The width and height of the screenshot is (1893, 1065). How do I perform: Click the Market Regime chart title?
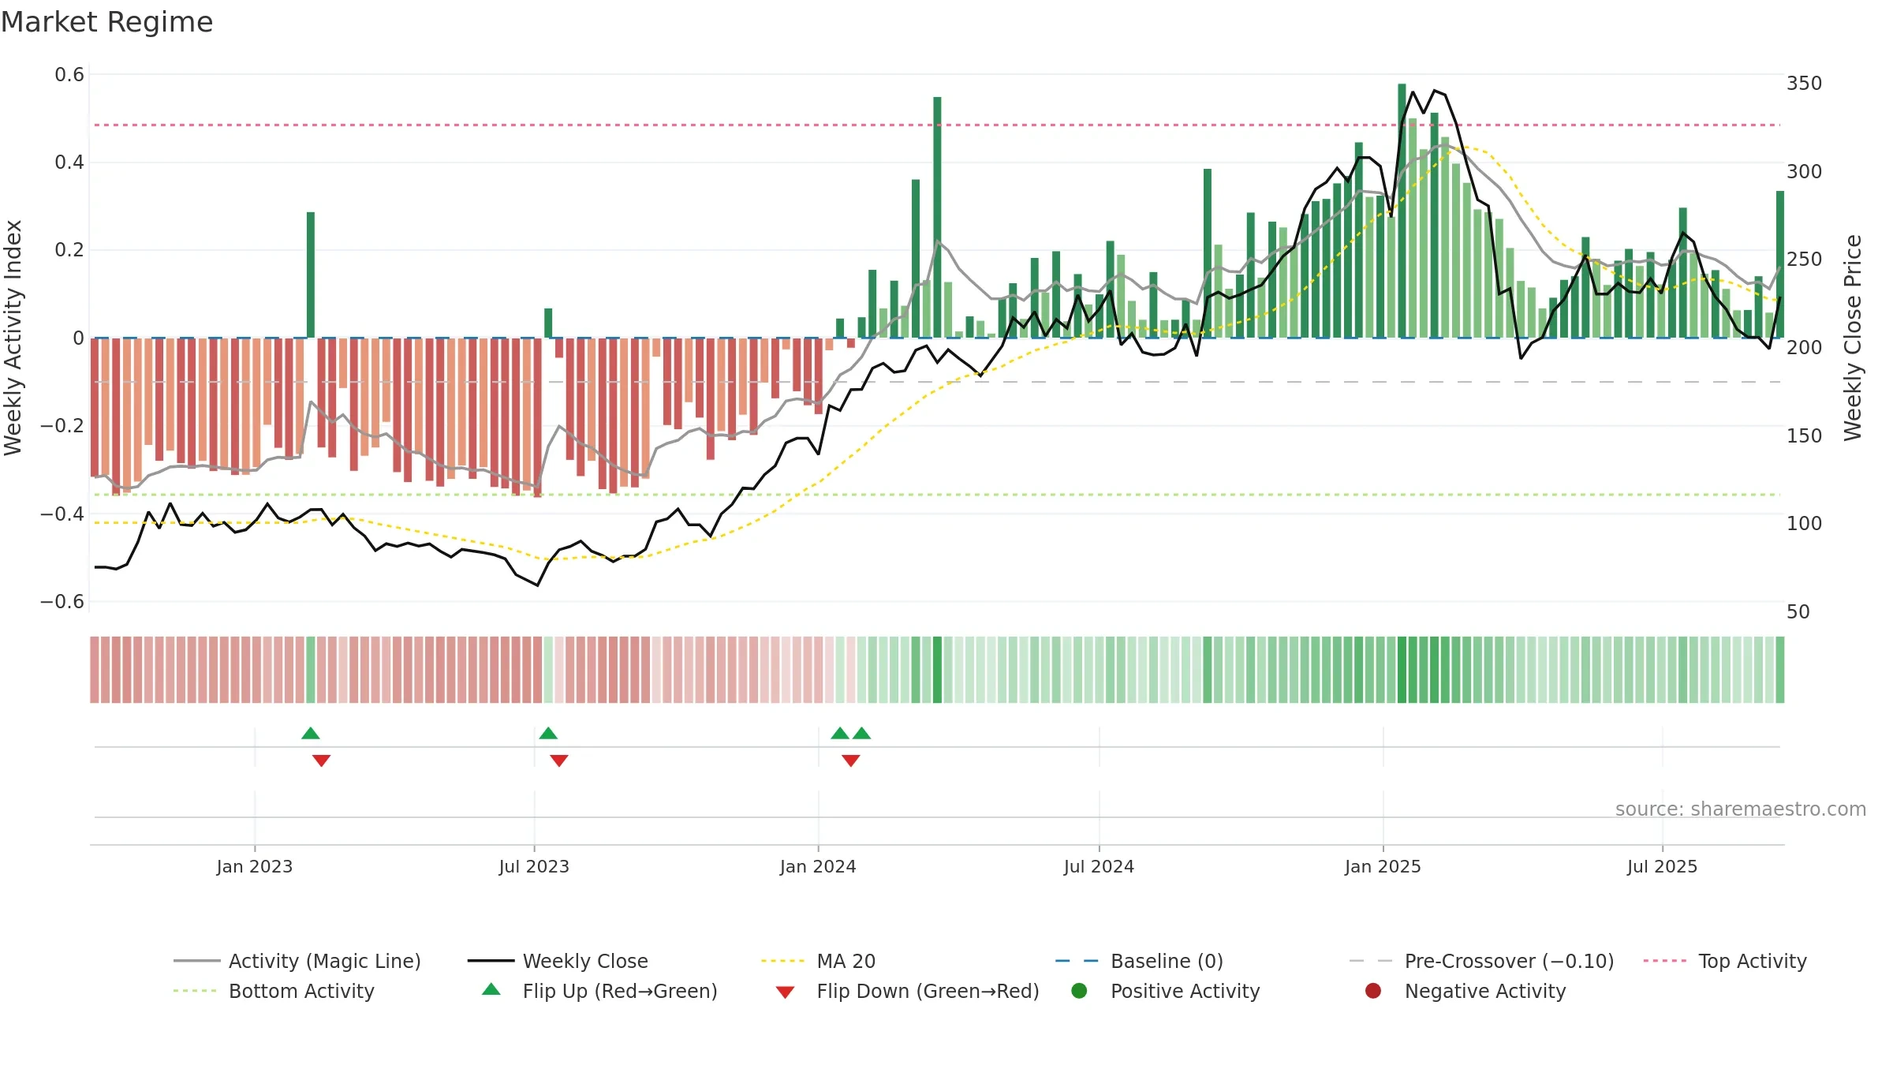pyautogui.click(x=106, y=22)
